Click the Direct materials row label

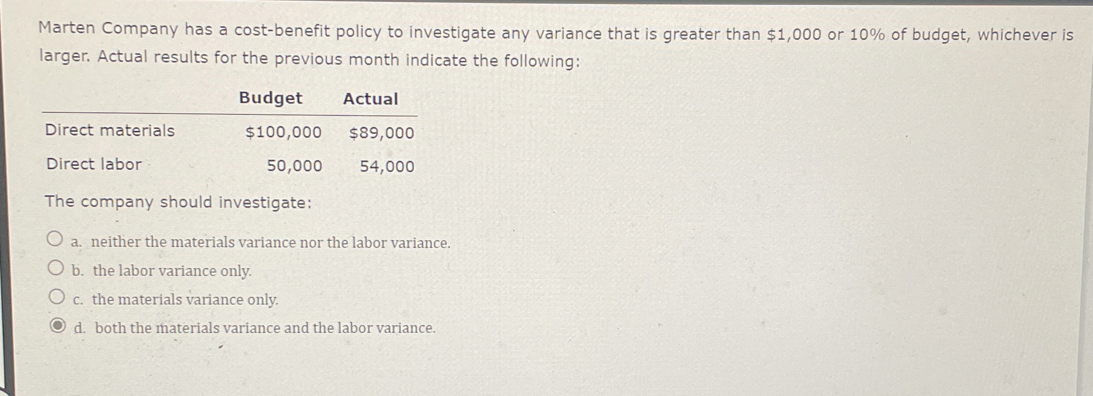(x=110, y=130)
